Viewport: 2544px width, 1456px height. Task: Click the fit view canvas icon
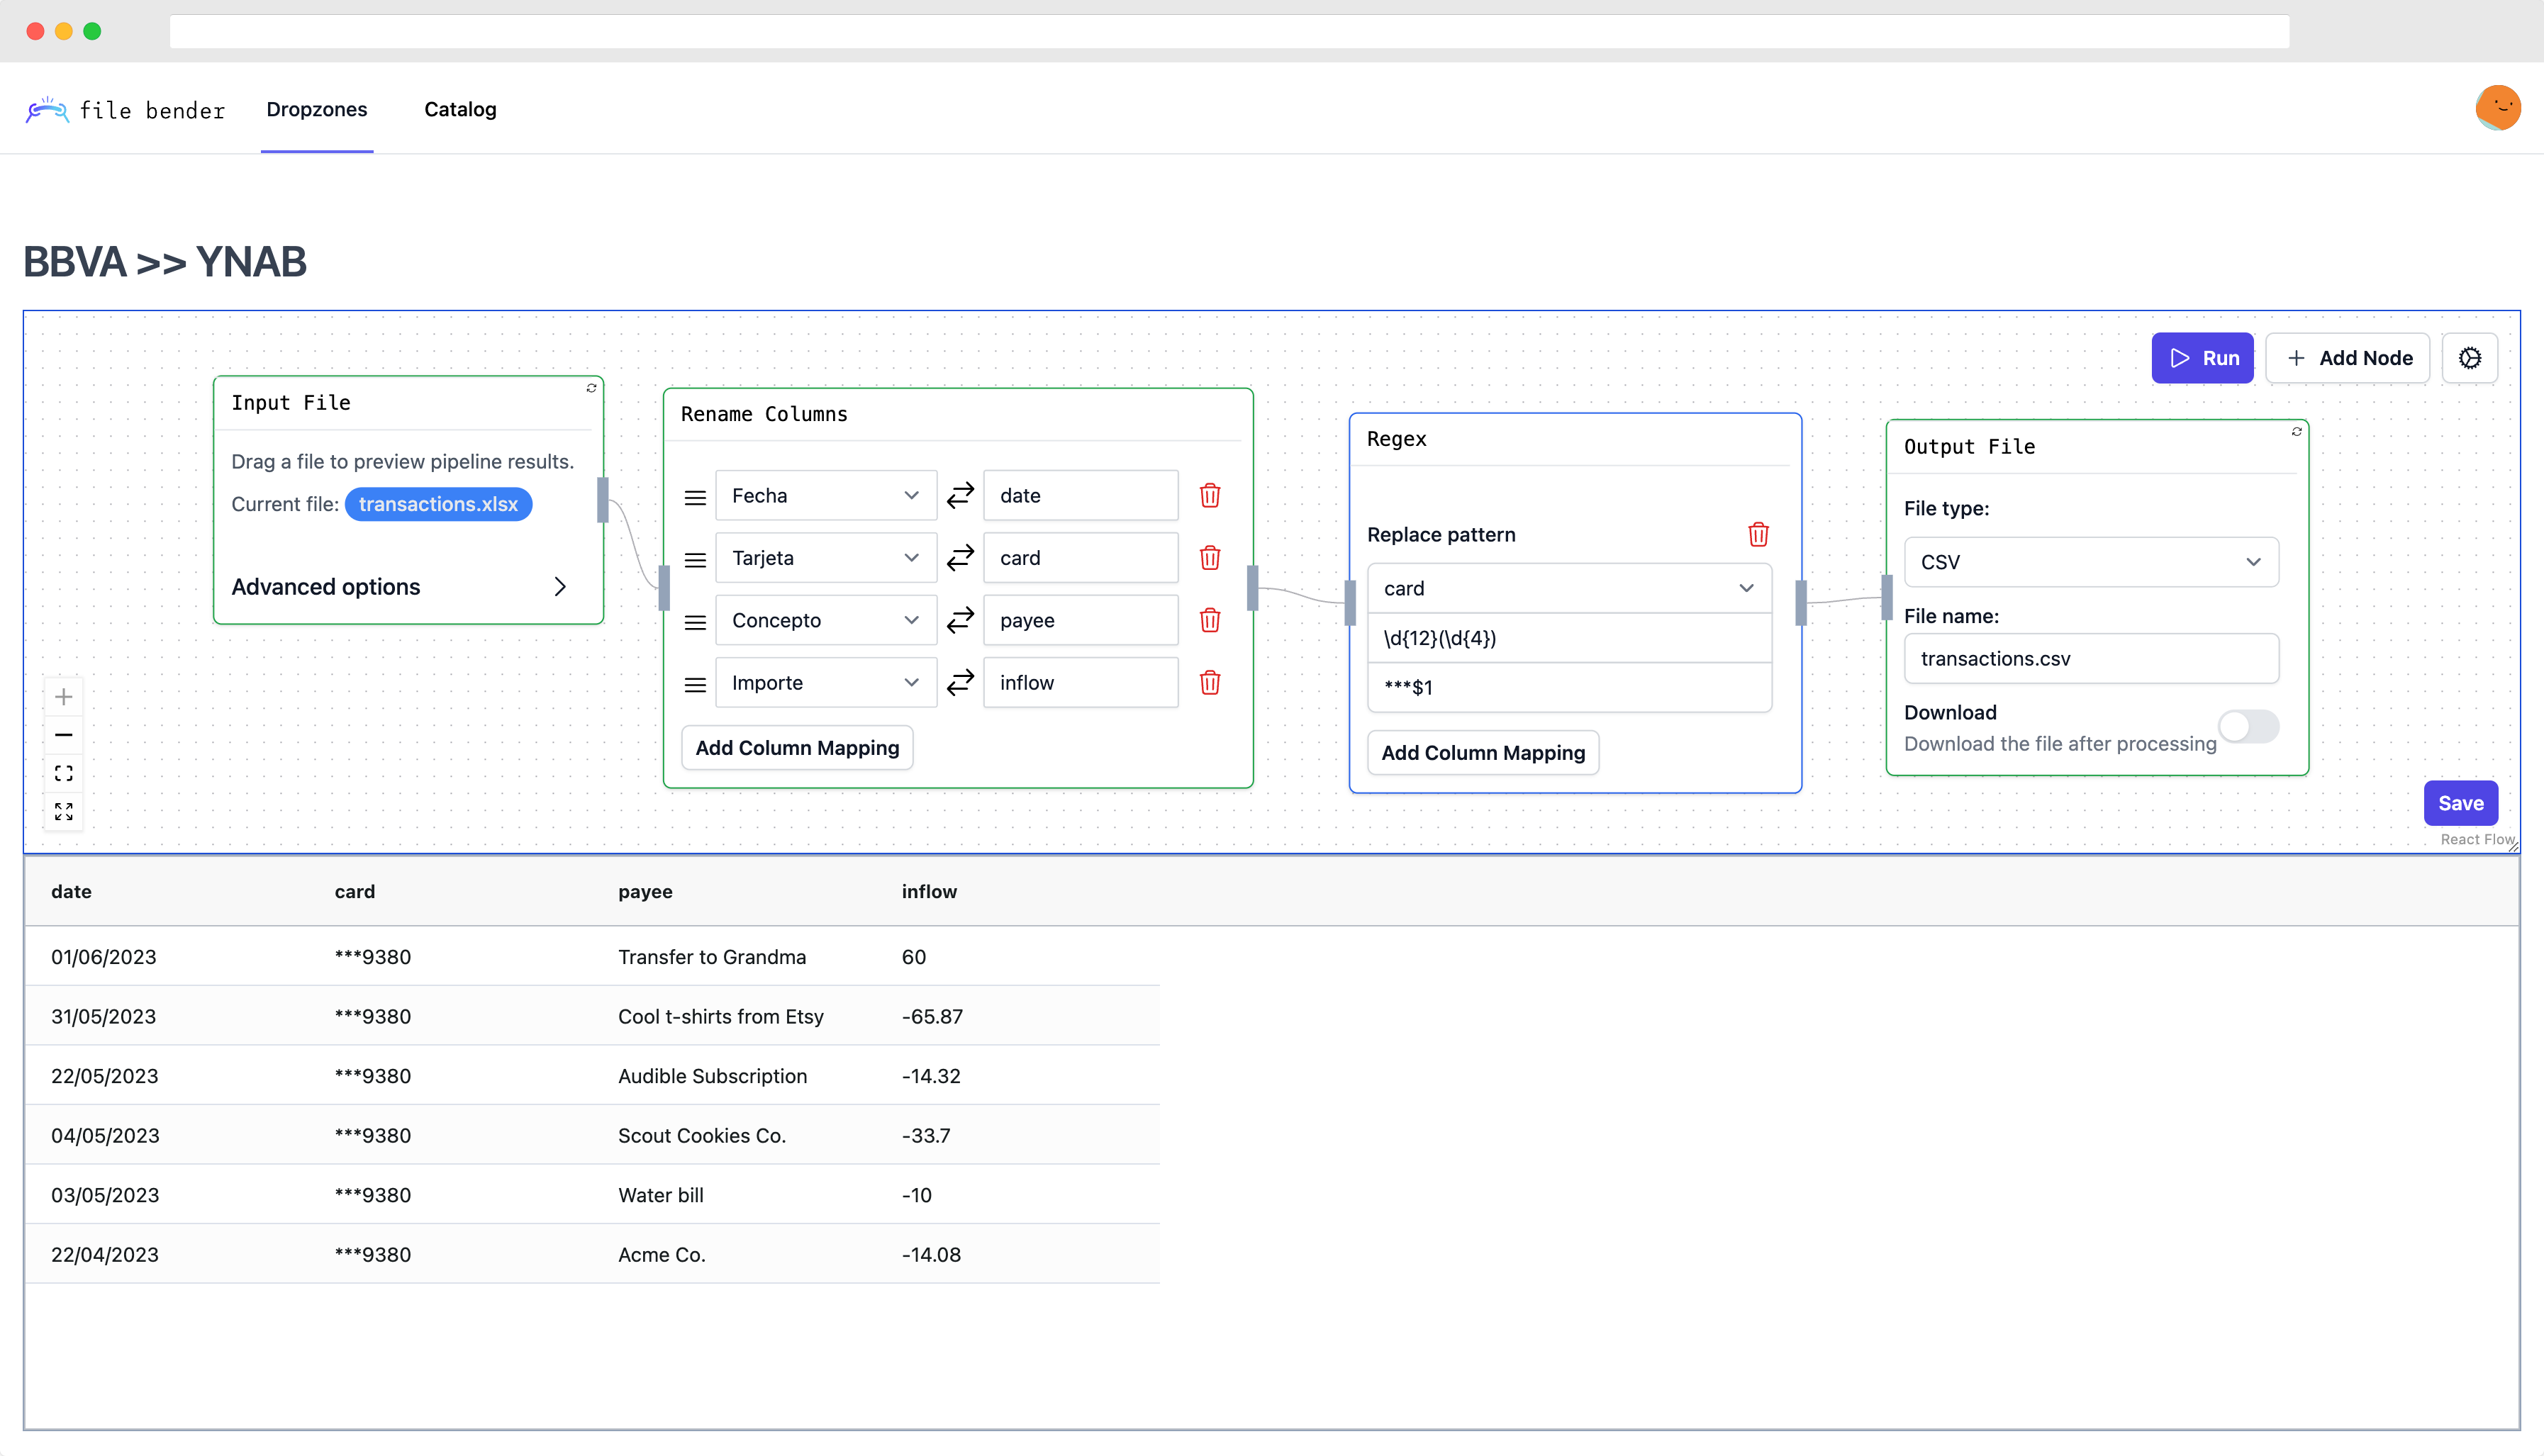pyautogui.click(x=64, y=772)
